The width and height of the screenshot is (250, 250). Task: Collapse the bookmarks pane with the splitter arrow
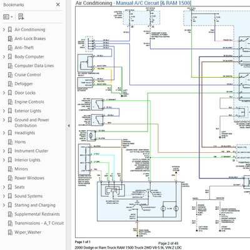(x=69, y=126)
